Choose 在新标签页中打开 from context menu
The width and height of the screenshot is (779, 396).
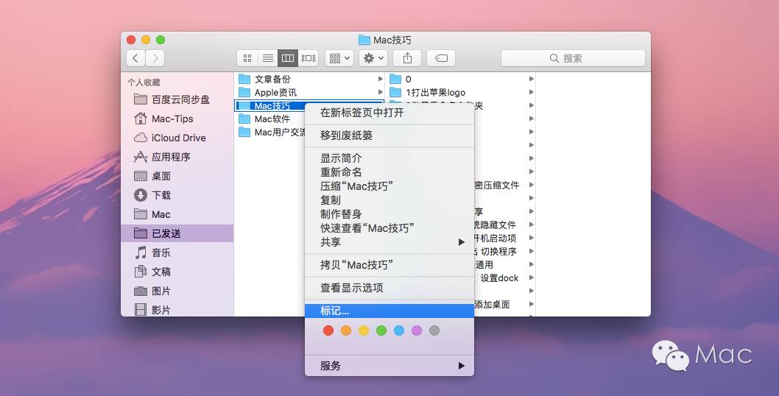[362, 113]
